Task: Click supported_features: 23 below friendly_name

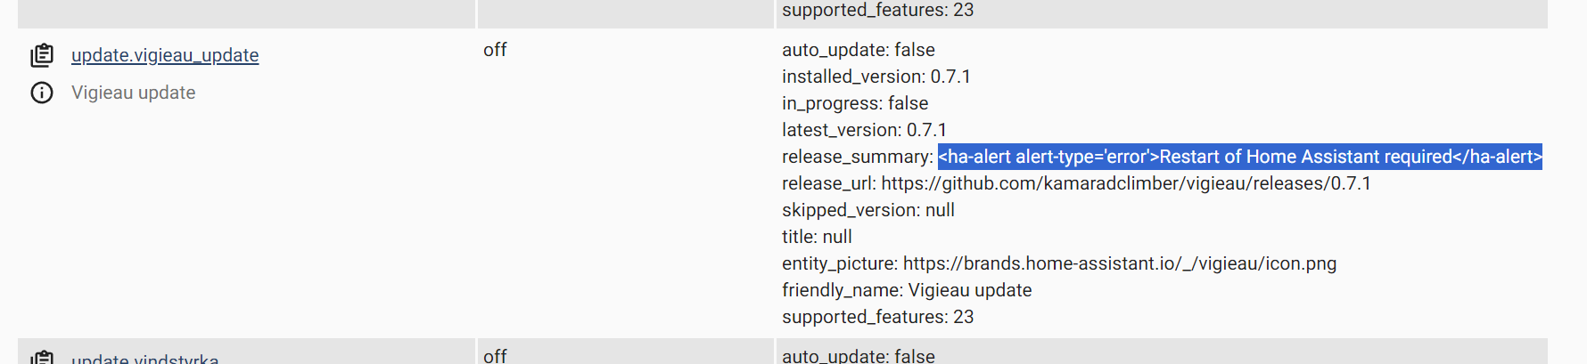Action: point(878,317)
